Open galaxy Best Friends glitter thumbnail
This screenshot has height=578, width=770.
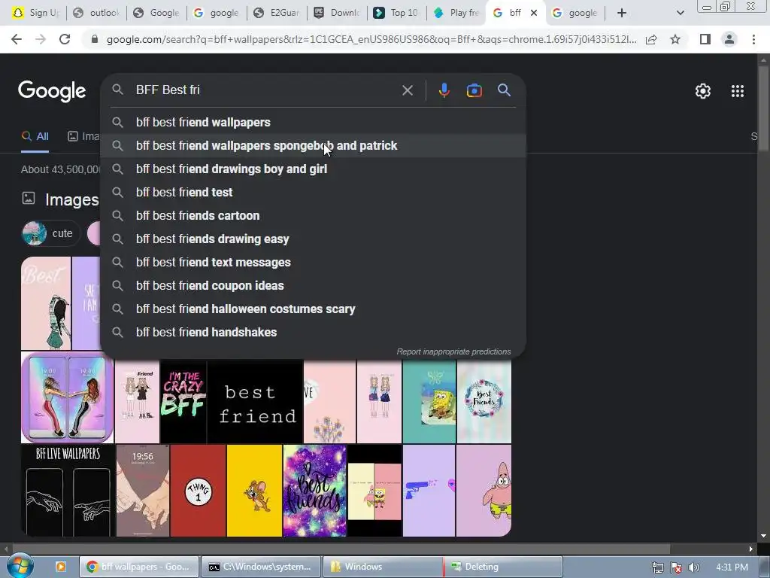tap(315, 491)
